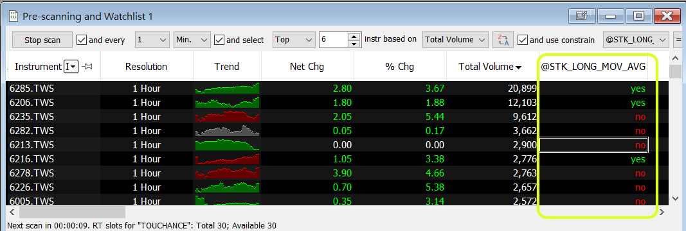
Task: Toggle the "and select" checkbox
Action: coord(219,40)
